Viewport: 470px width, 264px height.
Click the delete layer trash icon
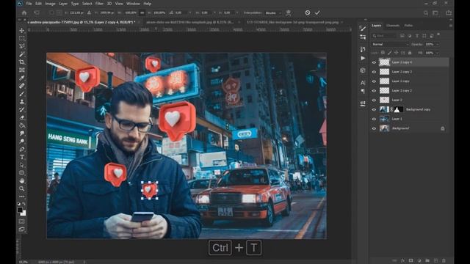(x=444, y=261)
